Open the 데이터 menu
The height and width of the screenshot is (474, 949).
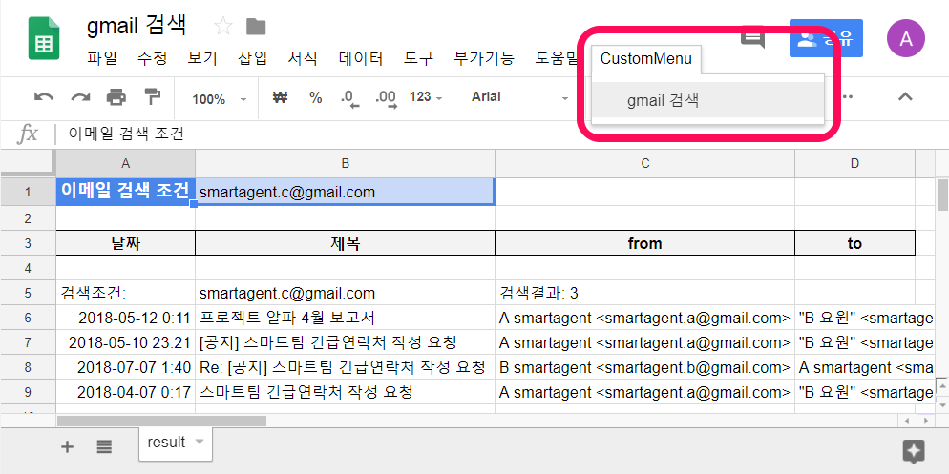(x=361, y=58)
